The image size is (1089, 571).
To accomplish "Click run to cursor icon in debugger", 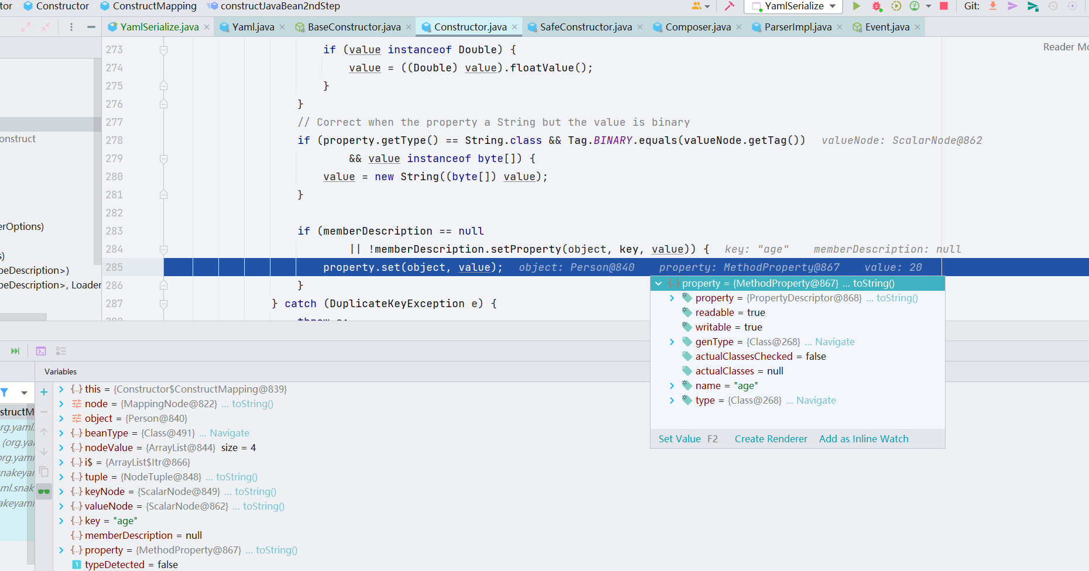I will pos(15,351).
